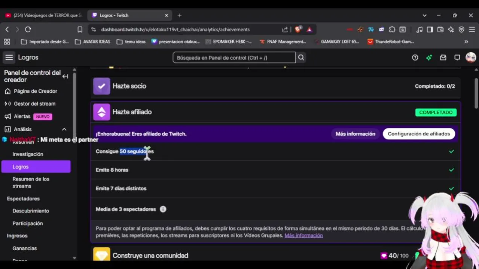The image size is (479, 269).
Task: Open the whispers chat bubble icon
Action: point(457,58)
